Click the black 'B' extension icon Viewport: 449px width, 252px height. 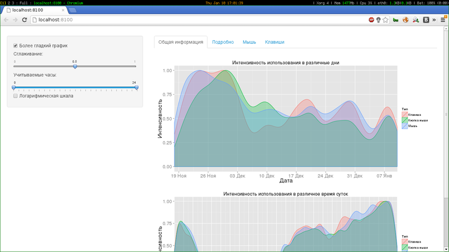(426, 20)
